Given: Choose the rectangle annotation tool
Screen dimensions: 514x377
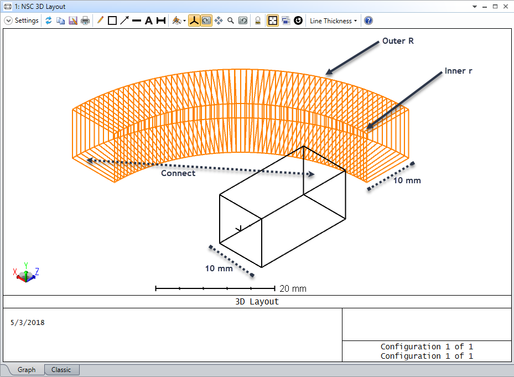Looking at the screenshot, I should click(x=112, y=20).
